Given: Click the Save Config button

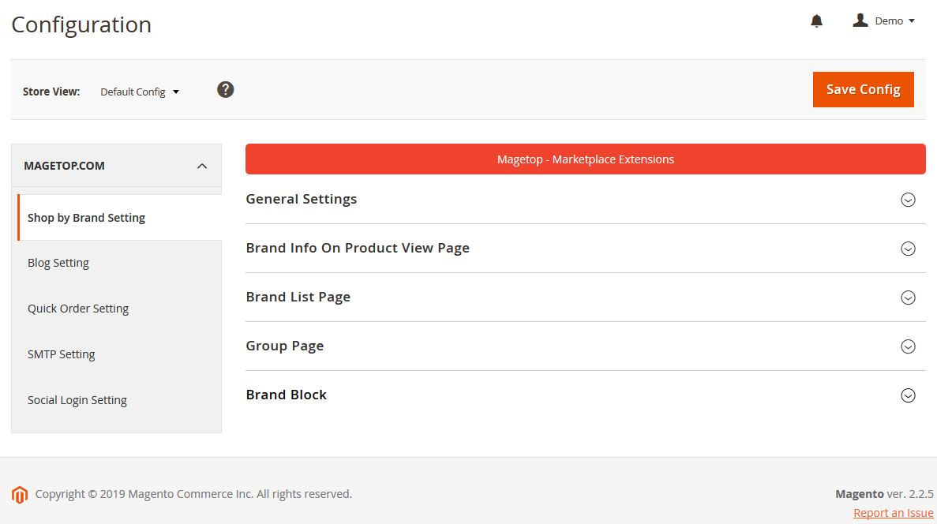Looking at the screenshot, I should (x=863, y=89).
